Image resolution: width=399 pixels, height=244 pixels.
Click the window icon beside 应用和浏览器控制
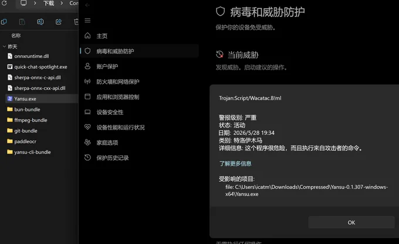87,97
